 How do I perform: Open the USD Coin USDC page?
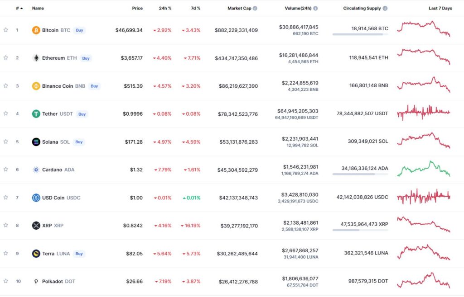coord(61,198)
